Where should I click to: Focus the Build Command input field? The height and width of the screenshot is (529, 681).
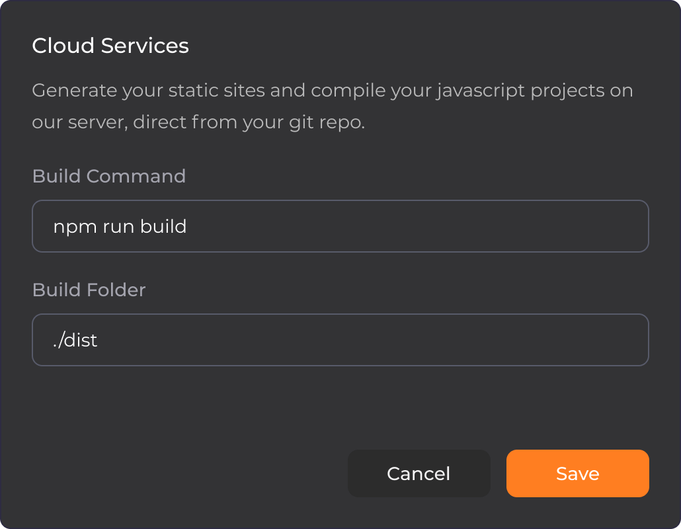coord(340,226)
